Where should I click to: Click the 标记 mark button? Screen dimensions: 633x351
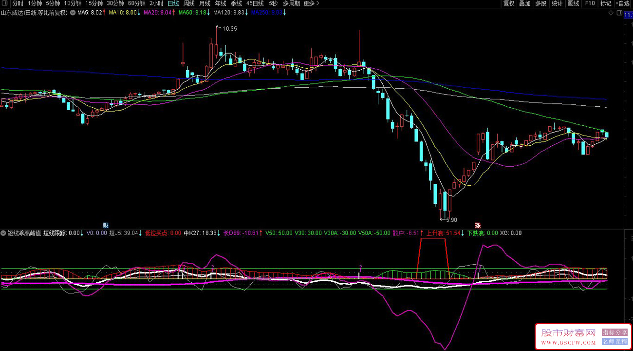click(x=606, y=3)
